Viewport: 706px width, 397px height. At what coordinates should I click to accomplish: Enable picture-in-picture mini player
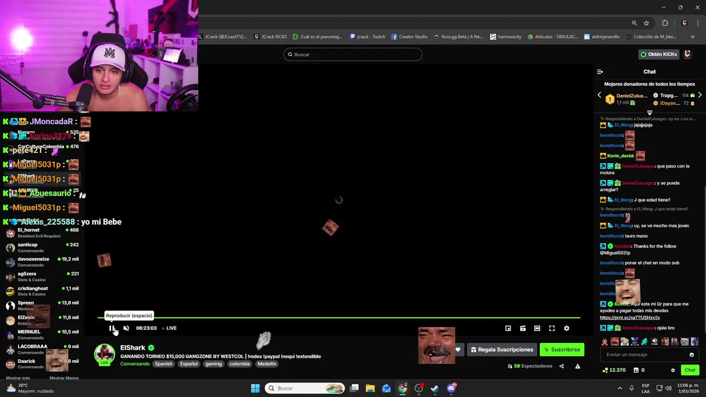pos(508,328)
